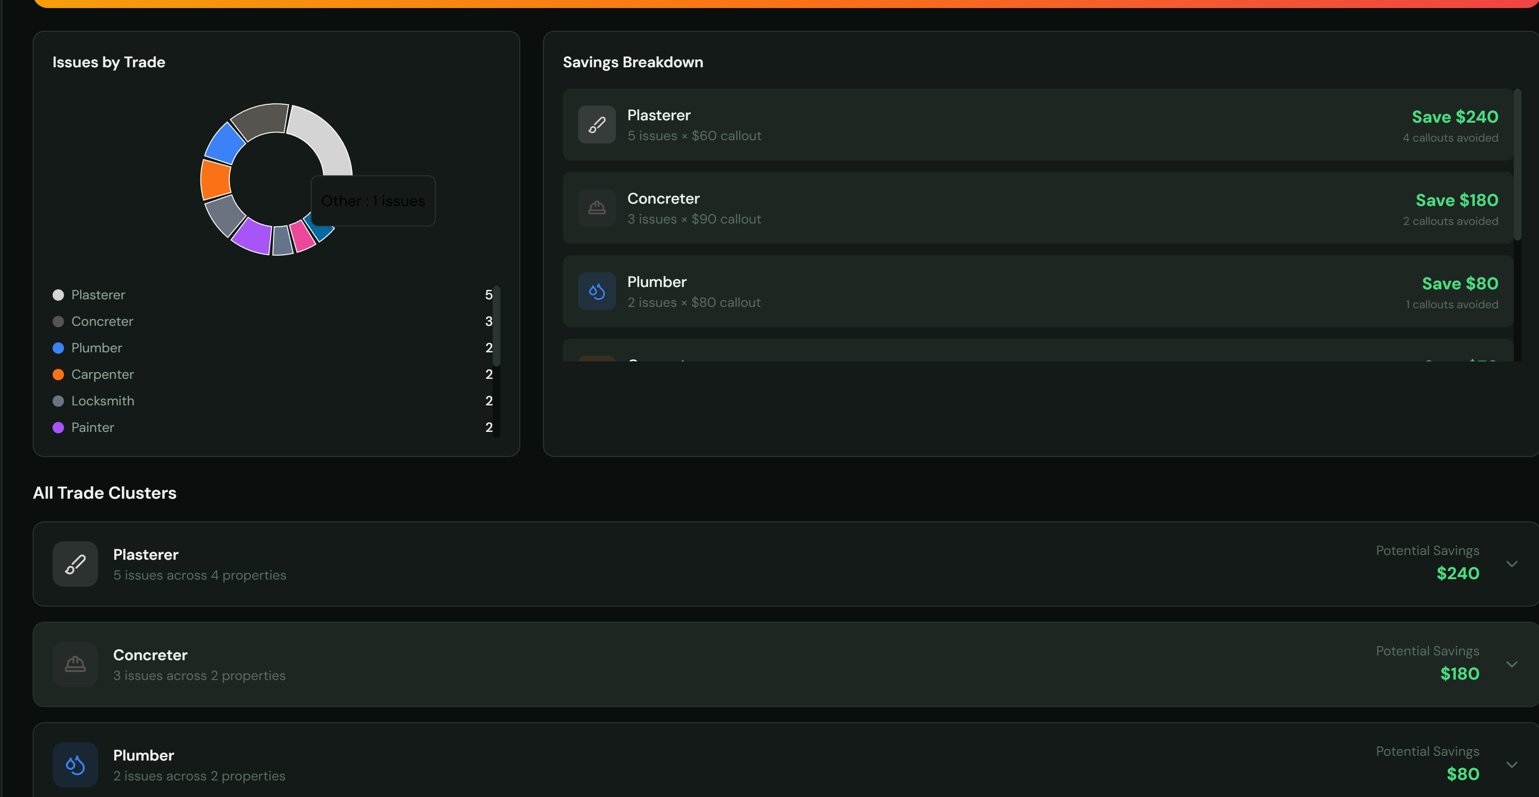Click the Locksmith legend label

103,401
